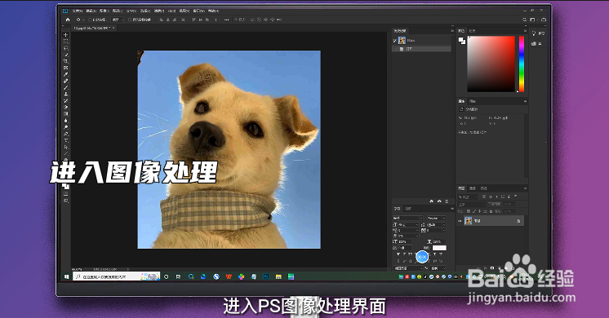Switch to the Adjustments tab
Image resolution: width=609 pixels, height=318 pixels.
473,101
